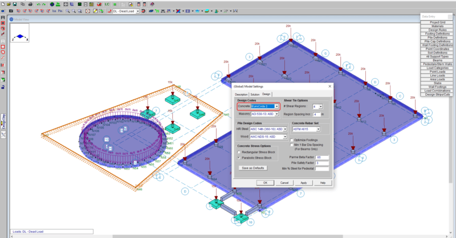Switch to the Solution tab
Image resolution: width=456 pixels, height=238 pixels.
pyautogui.click(x=255, y=94)
